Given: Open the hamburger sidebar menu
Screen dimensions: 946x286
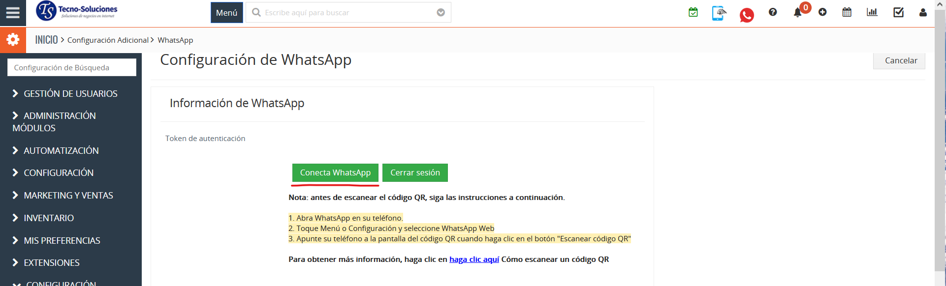Looking at the screenshot, I should [13, 13].
